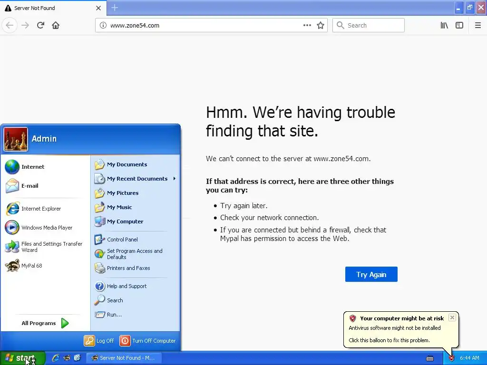Viewport: 487px width, 365px height.
Task: Close the security warning balloon
Action: [x=452, y=317]
